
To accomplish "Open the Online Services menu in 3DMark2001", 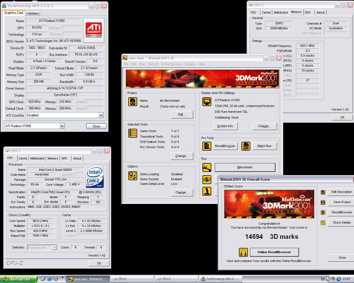I will coord(171,64).
